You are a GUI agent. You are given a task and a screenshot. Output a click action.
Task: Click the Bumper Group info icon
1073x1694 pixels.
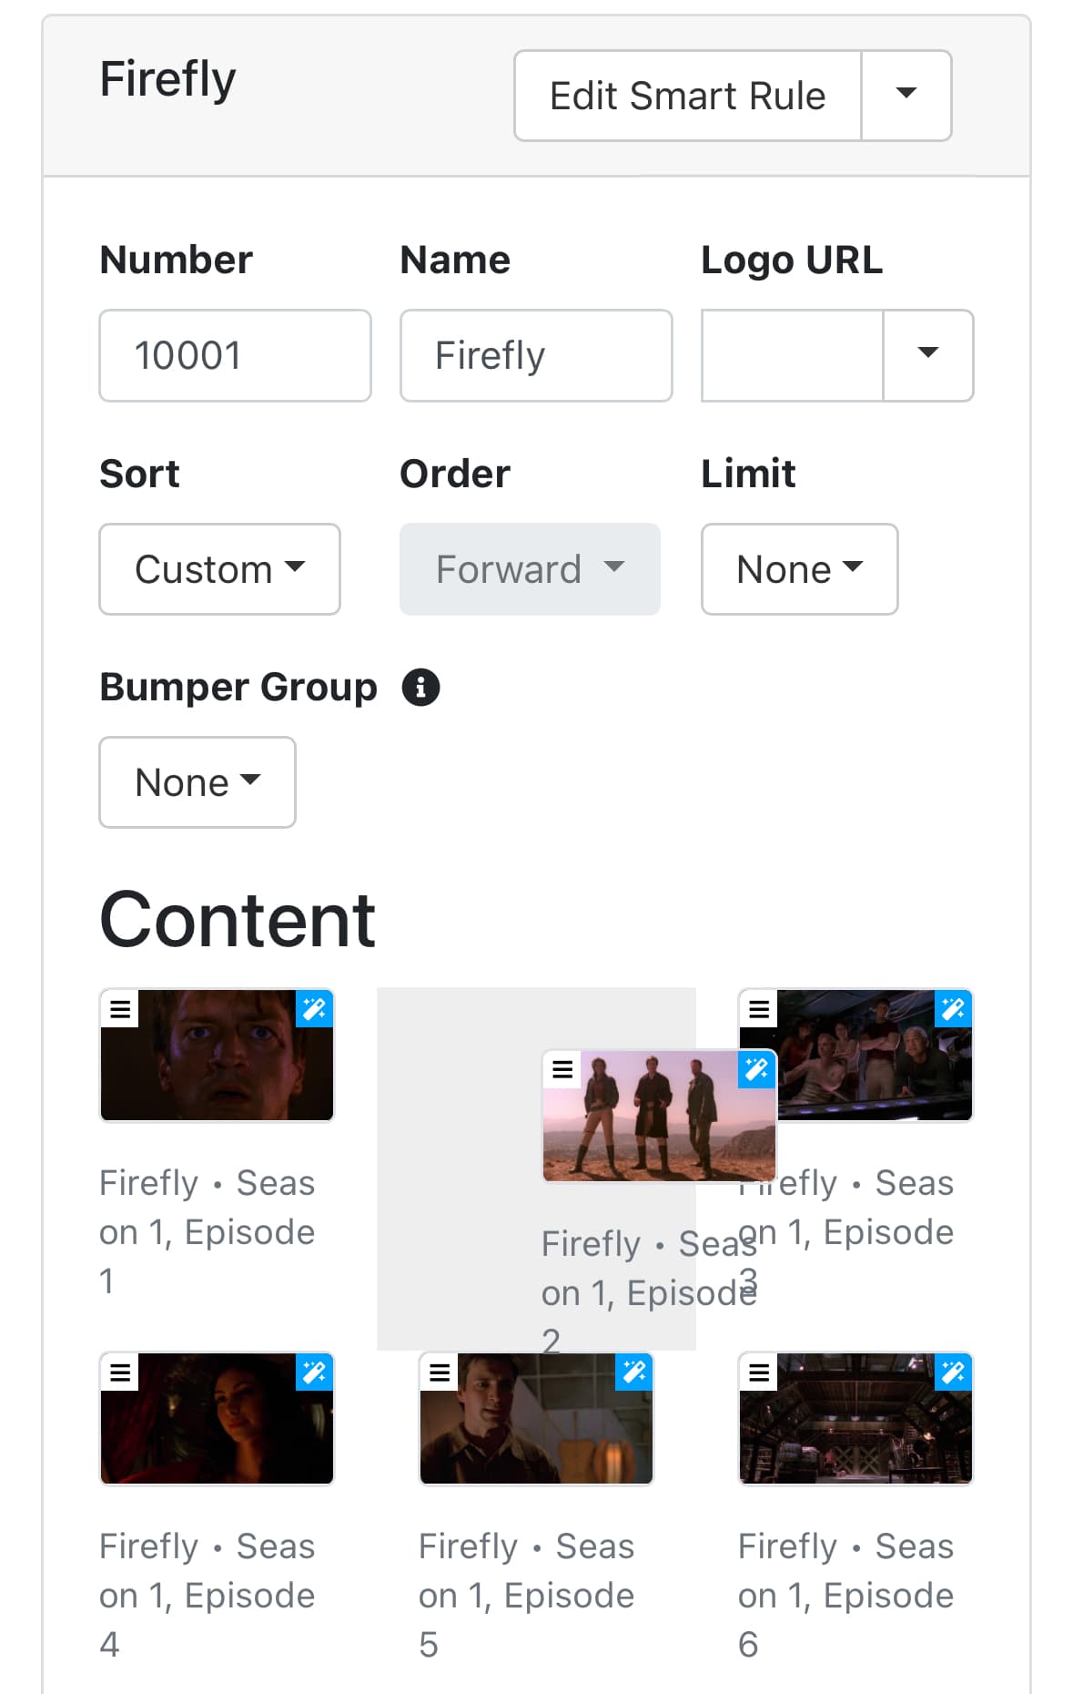click(420, 688)
